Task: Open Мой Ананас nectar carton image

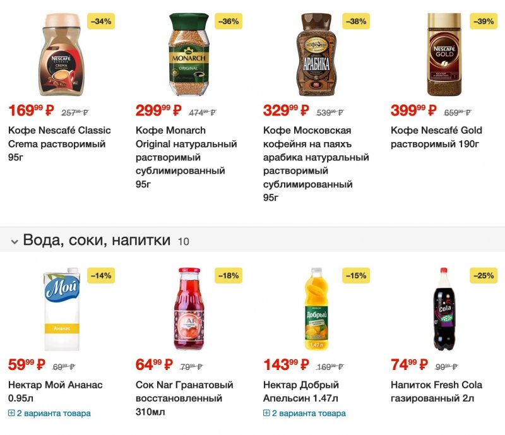Action: (62, 309)
